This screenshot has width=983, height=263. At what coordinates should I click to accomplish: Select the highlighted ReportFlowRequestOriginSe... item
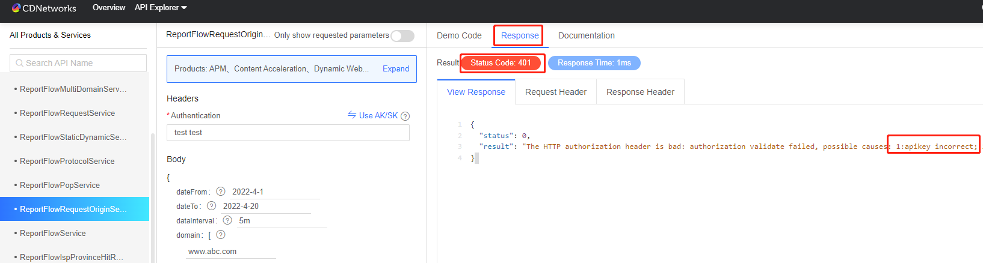pos(75,209)
